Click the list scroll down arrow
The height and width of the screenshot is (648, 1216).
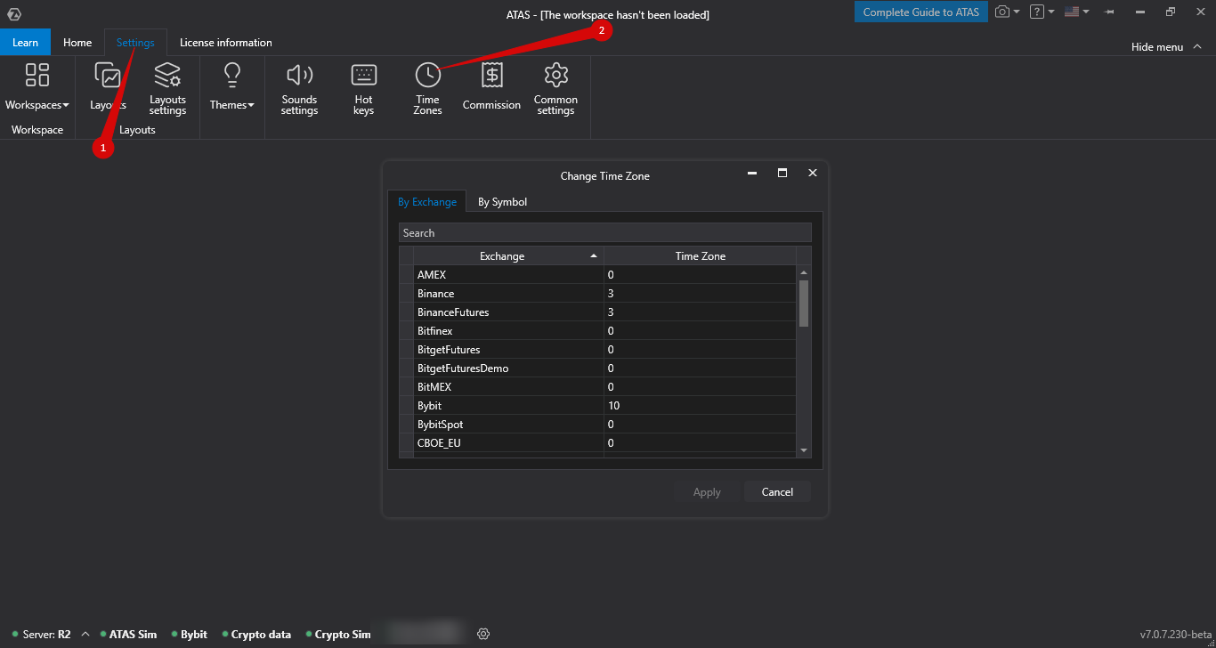click(x=804, y=450)
